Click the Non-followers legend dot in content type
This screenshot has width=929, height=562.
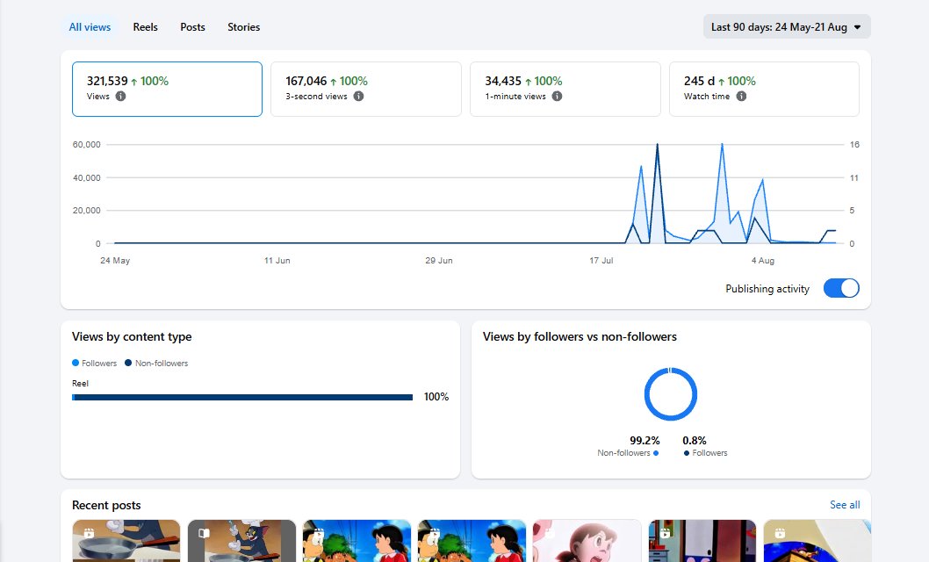[128, 363]
